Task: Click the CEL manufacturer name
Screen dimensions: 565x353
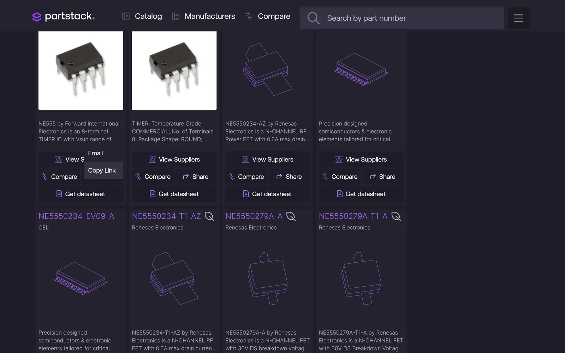Action: click(x=43, y=228)
